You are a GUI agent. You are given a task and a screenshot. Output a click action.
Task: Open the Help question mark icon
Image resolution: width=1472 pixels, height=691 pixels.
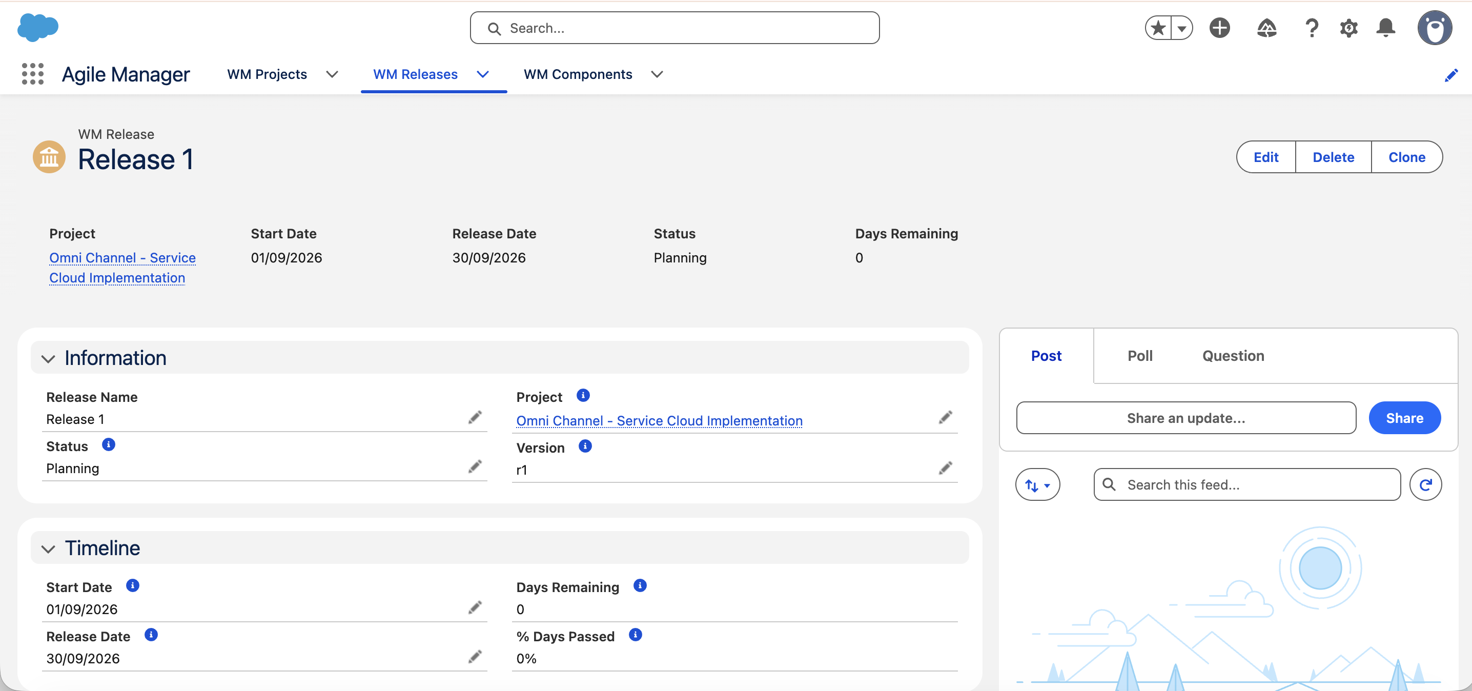pyautogui.click(x=1312, y=28)
